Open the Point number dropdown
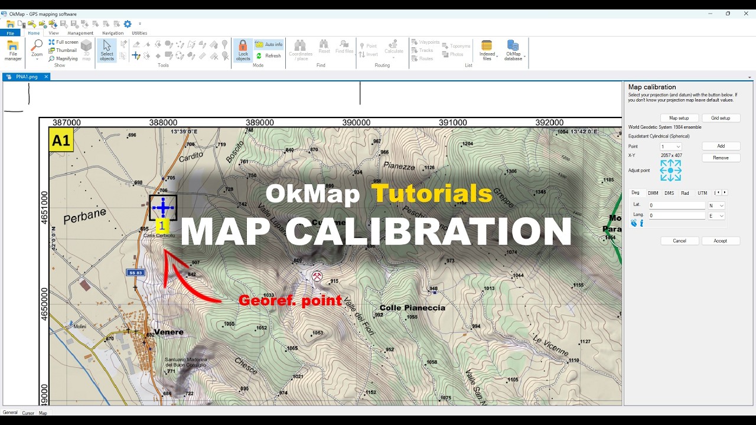 [671, 146]
